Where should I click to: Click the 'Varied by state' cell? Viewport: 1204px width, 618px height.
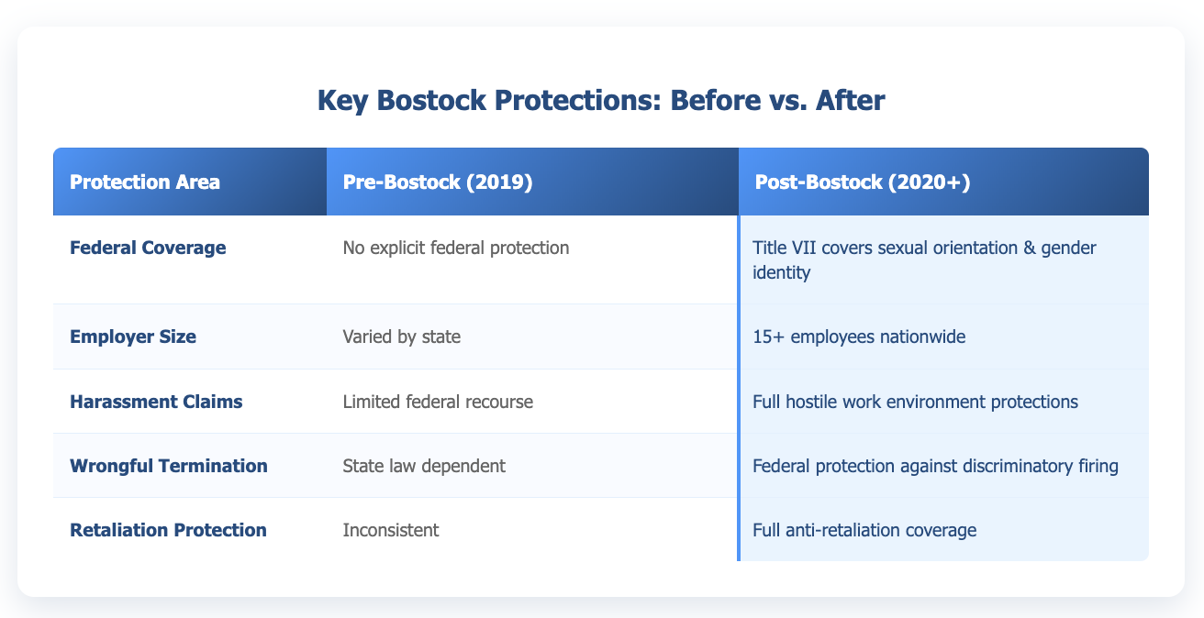pos(401,337)
